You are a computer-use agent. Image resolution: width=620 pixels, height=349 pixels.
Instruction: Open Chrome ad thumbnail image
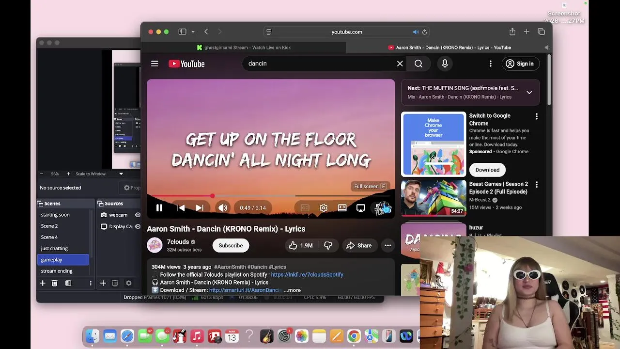(x=434, y=144)
